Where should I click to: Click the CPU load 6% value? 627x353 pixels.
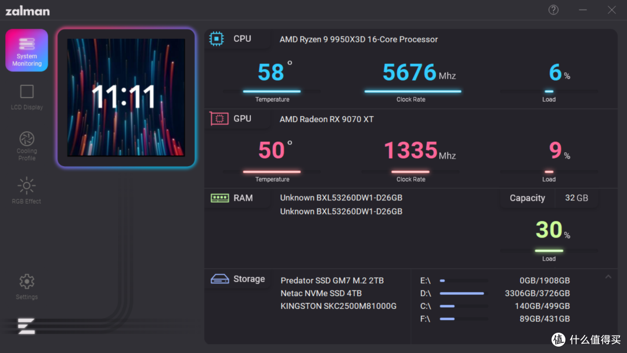[x=560, y=73]
